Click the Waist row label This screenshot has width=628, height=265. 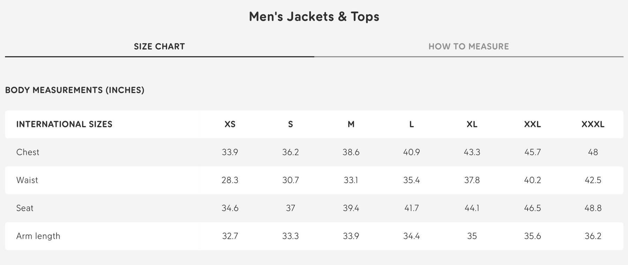pos(27,180)
